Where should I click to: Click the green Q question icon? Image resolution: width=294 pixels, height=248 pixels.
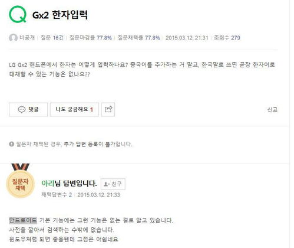(x=18, y=14)
